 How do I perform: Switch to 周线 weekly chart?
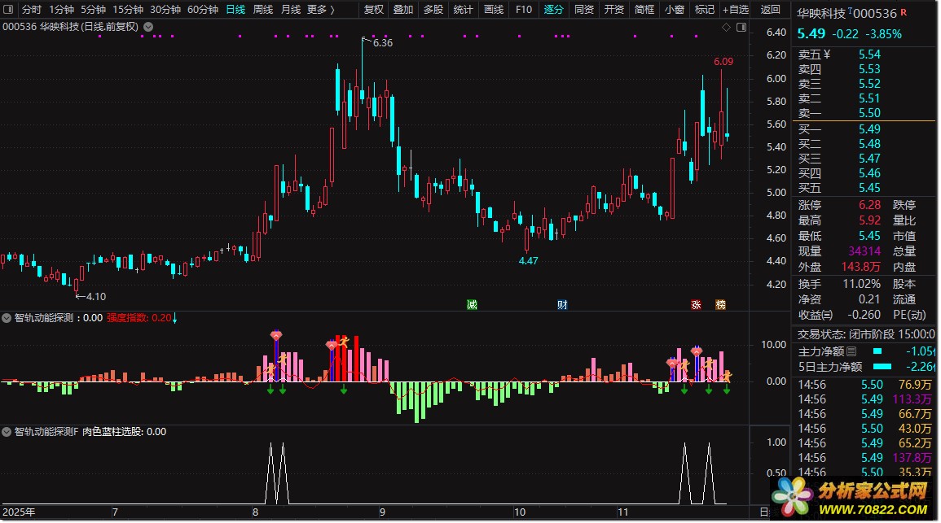point(263,10)
